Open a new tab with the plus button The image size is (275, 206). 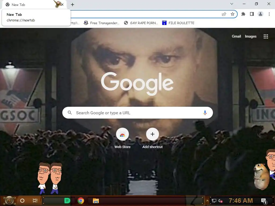pyautogui.click(x=73, y=5)
